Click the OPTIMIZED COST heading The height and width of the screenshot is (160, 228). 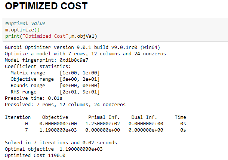pyautogui.click(x=46, y=6)
